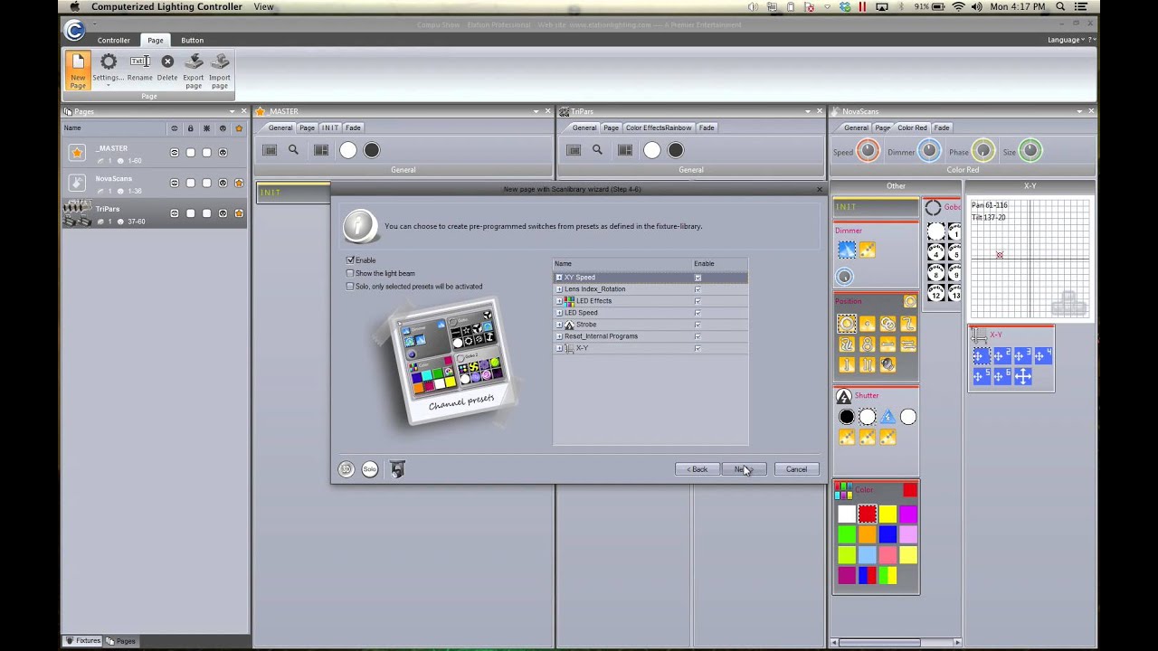Select X-Y preset number 5

[981, 376]
